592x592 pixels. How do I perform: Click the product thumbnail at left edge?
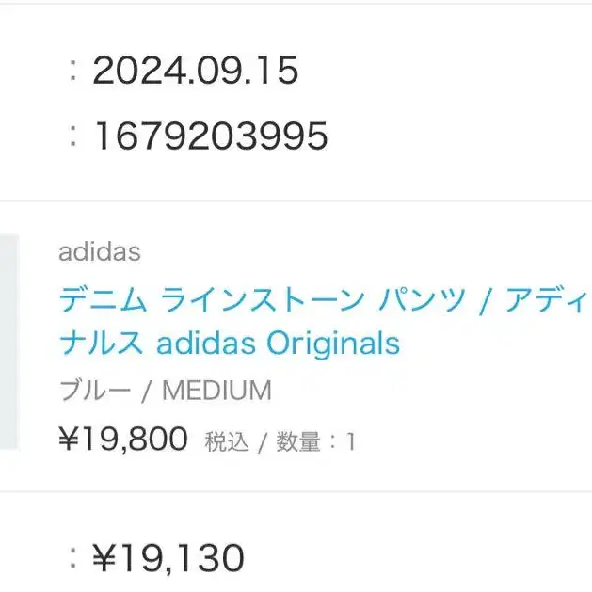(9, 342)
